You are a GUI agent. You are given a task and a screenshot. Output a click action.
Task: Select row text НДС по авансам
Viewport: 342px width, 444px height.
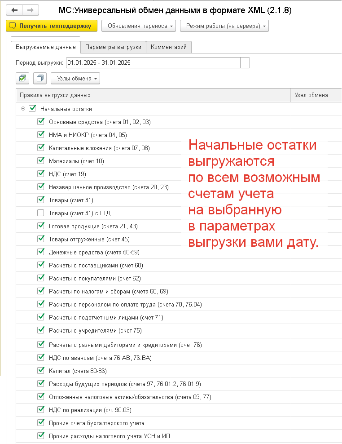[x=100, y=358]
